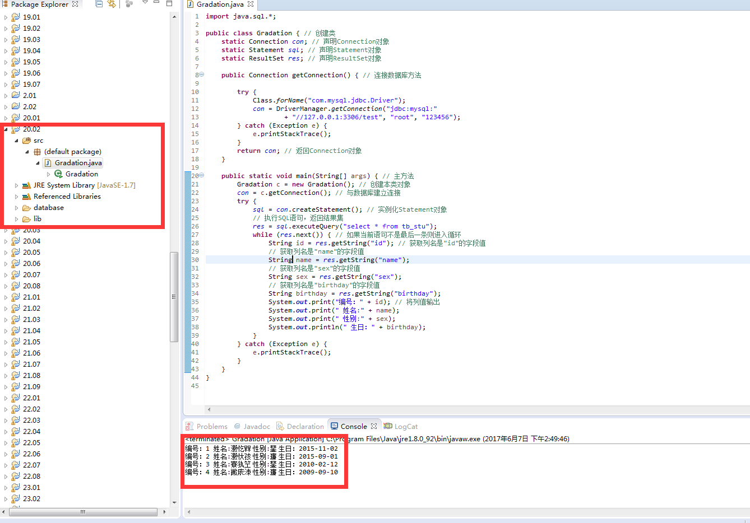Select project 23.02 in Package Explorer

point(31,499)
